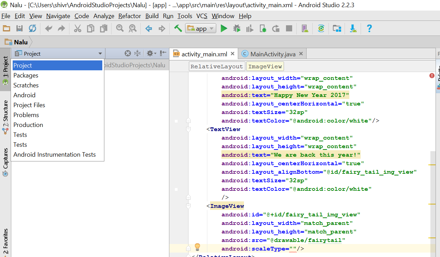440x257 pixels.
Task: Toggle fold marker on scaleType line
Action: coord(188,249)
